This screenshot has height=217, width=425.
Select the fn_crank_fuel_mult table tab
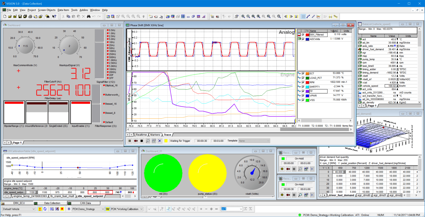62,196
